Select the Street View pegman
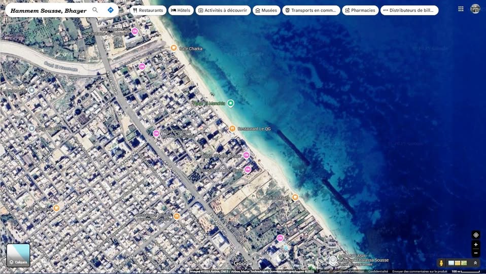This screenshot has width=486, height=274. click(441, 263)
